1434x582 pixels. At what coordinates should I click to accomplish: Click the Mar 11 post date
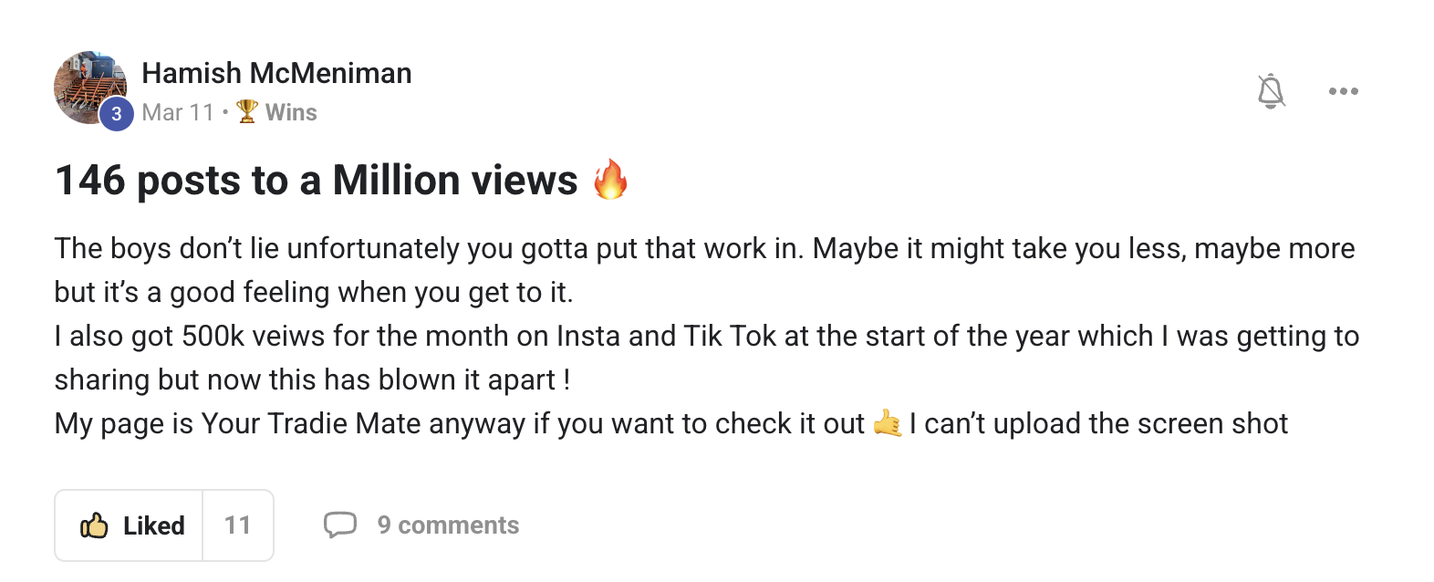pyautogui.click(x=178, y=112)
